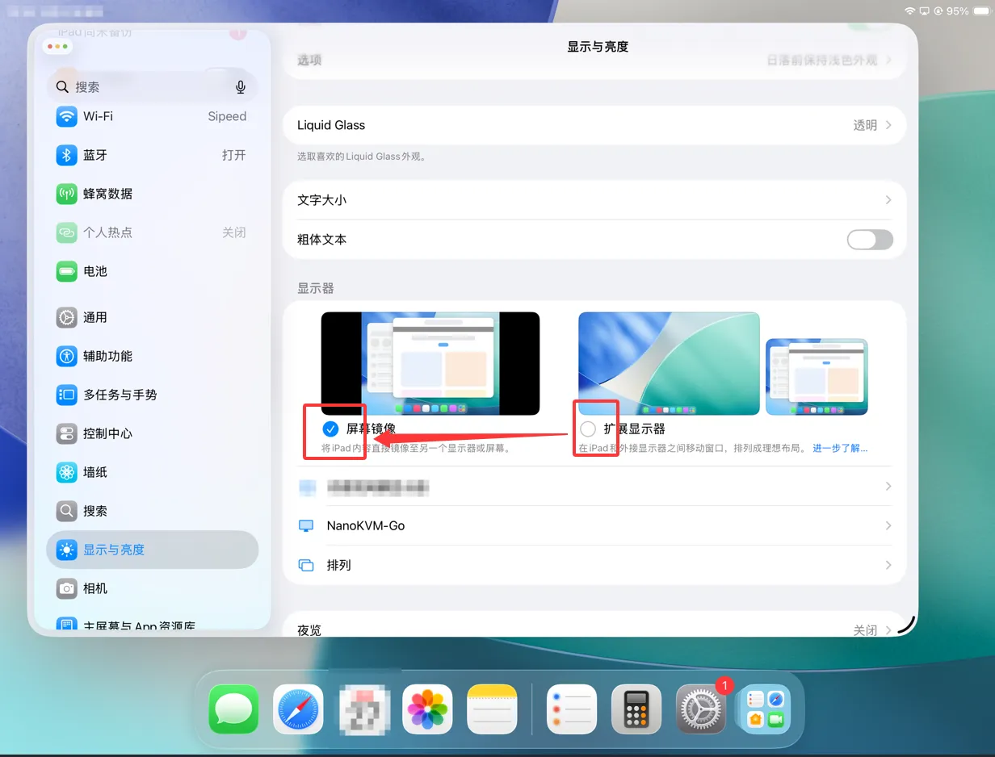The width and height of the screenshot is (995, 757).
Task: Open the Control Center (控制中心) icon
Action: point(66,433)
